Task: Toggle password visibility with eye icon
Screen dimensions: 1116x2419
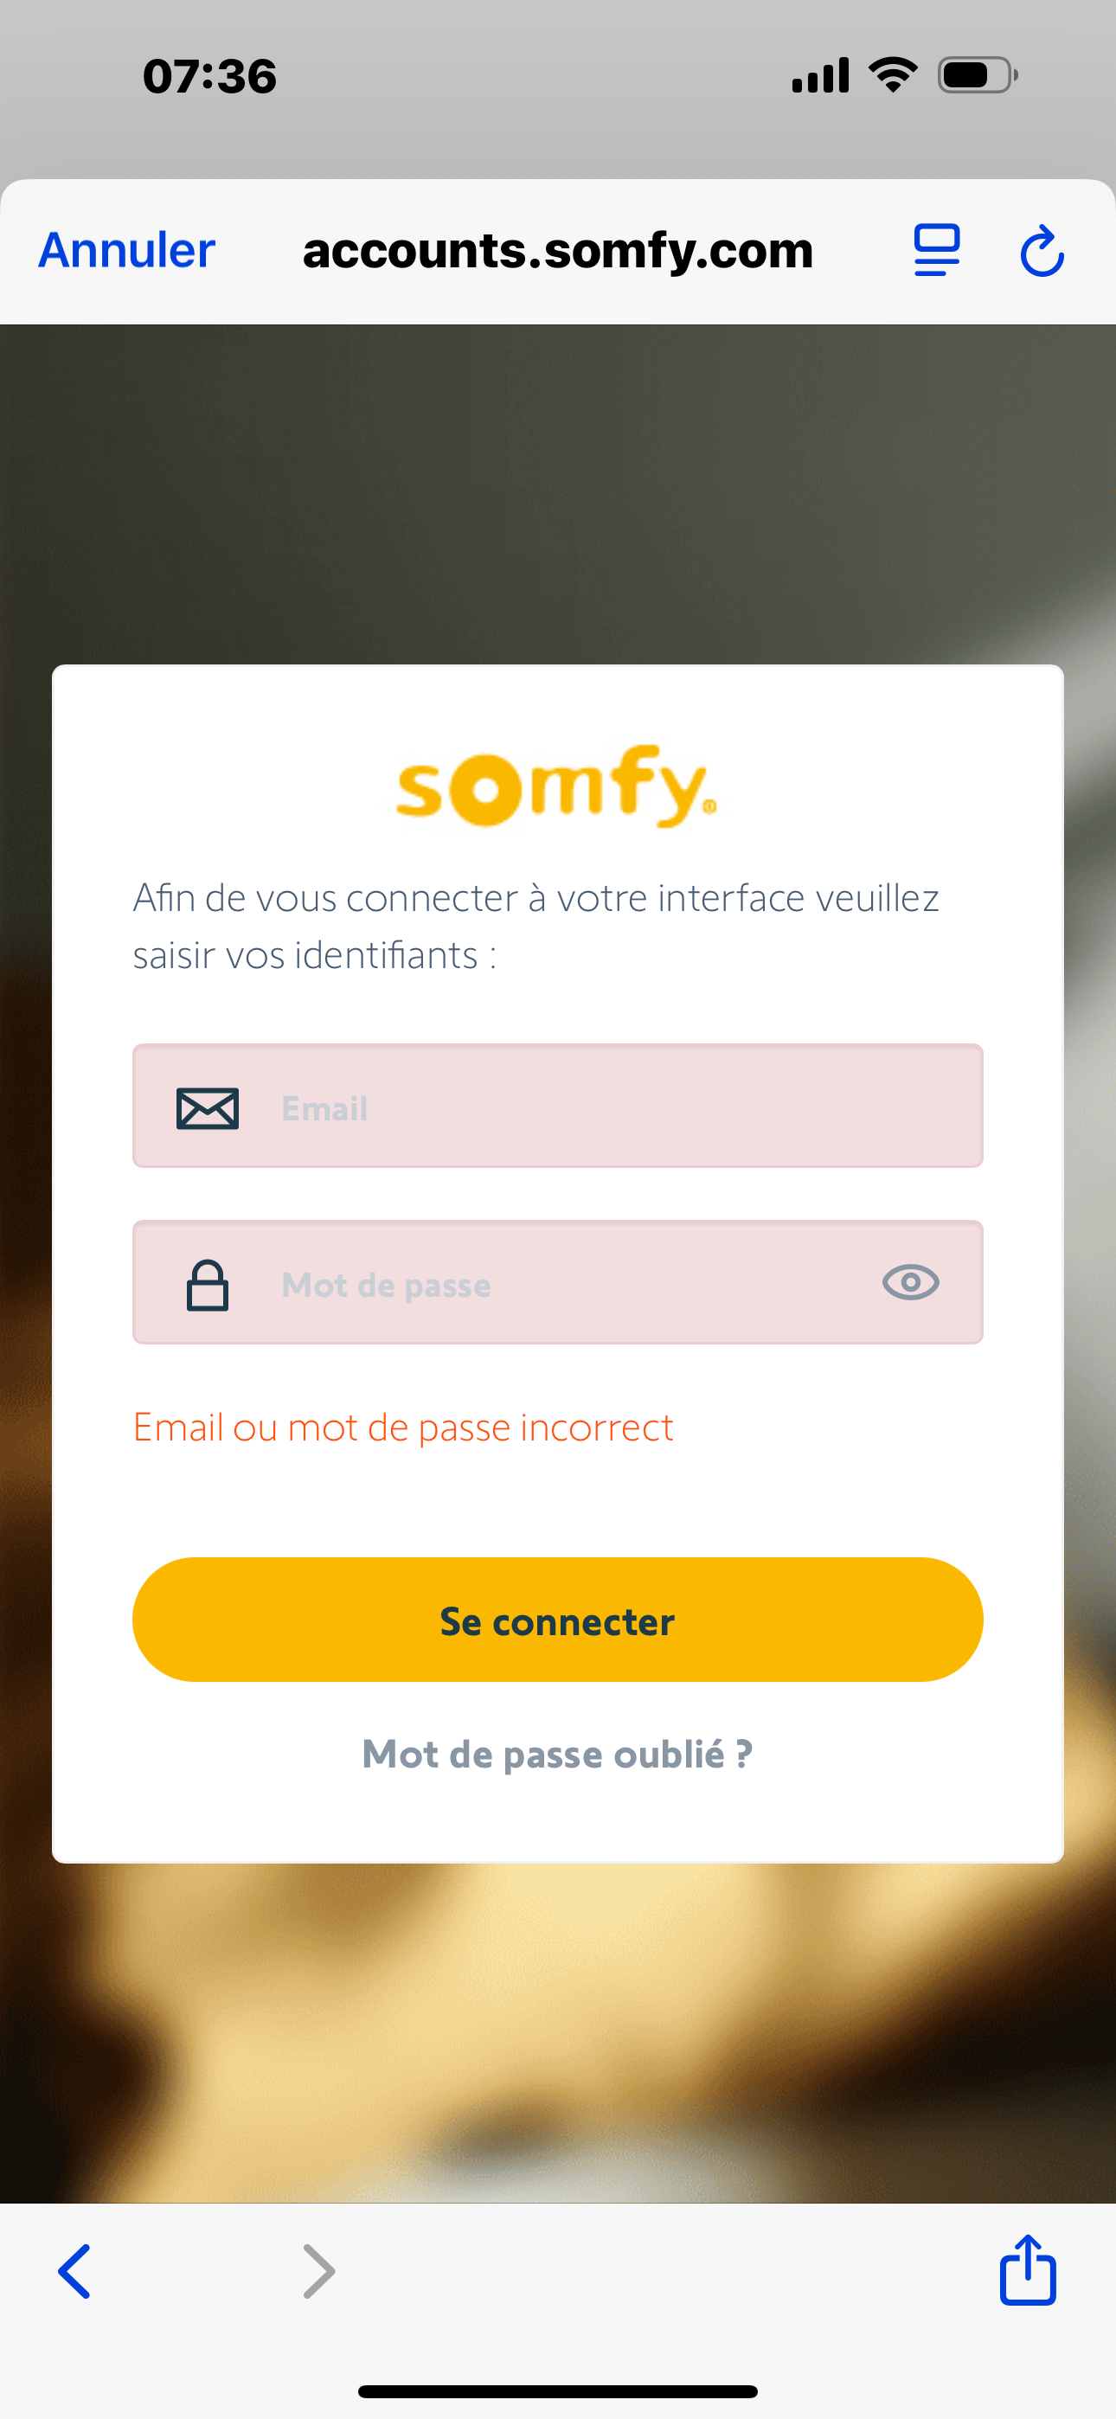Action: 910,1283
